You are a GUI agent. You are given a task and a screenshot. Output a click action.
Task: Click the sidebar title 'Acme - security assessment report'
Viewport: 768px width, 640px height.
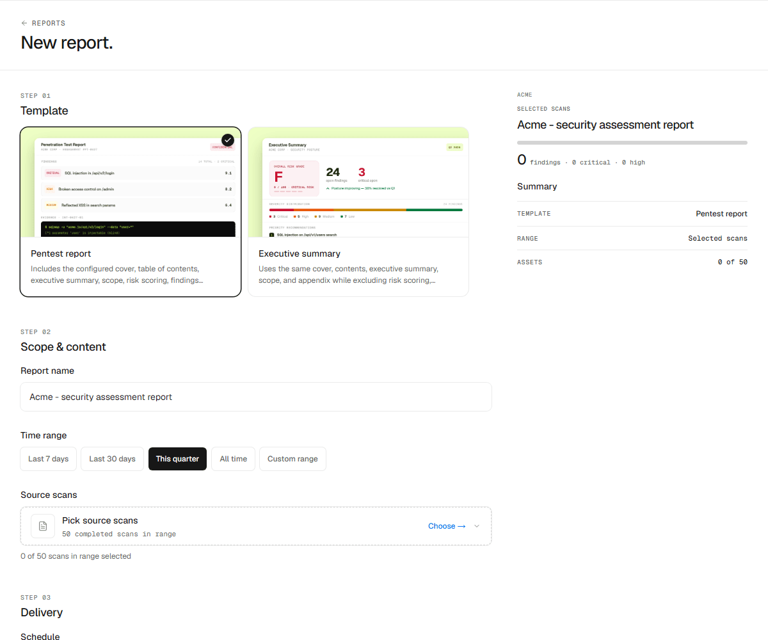click(605, 125)
